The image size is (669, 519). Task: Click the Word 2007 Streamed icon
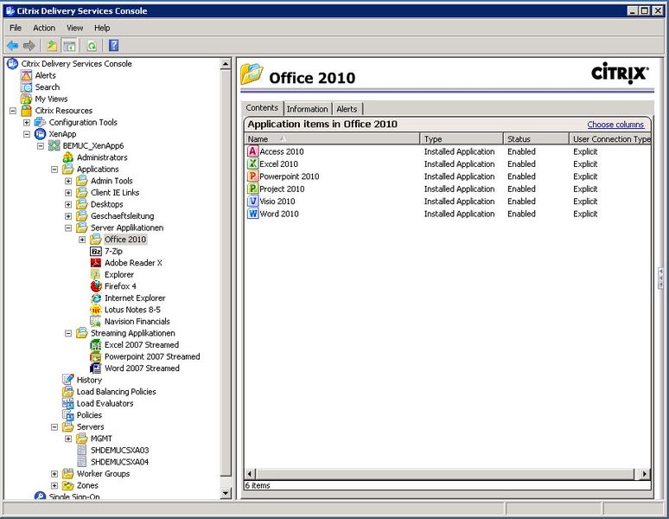[x=96, y=368]
